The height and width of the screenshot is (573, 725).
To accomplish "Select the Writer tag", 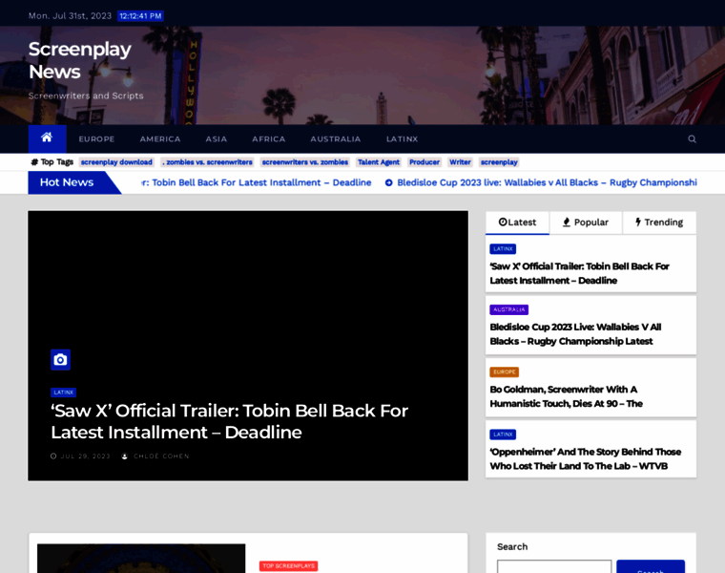I will click(460, 162).
